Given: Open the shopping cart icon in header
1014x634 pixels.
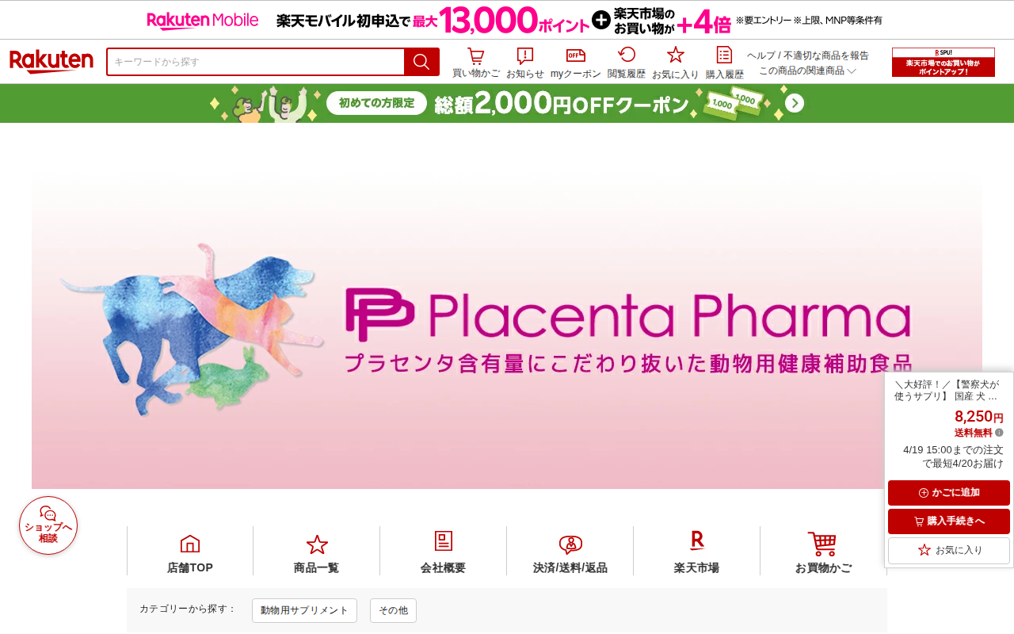Looking at the screenshot, I should tap(475, 62).
